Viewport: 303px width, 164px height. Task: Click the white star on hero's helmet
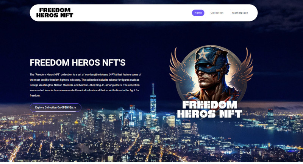coord(202,54)
